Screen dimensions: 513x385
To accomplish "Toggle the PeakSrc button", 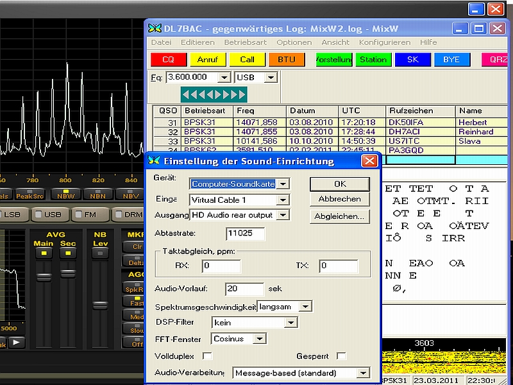I will coord(29,194).
